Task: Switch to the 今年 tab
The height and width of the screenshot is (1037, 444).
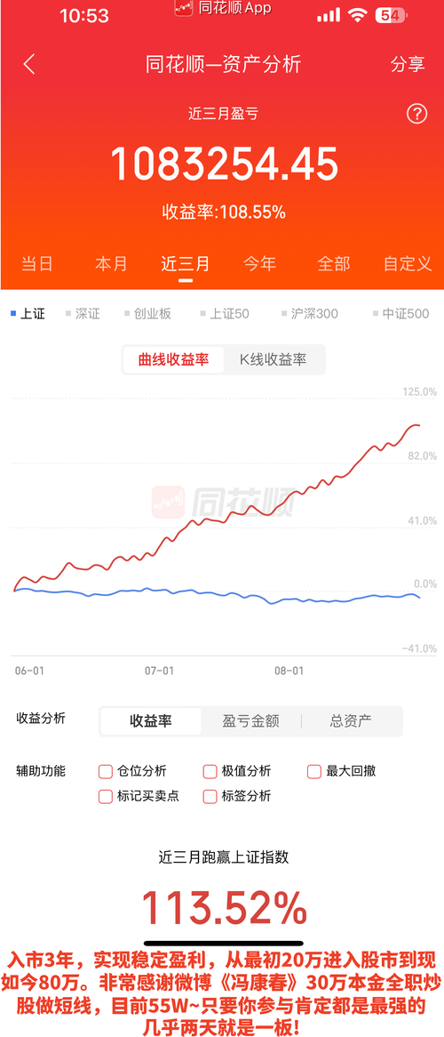Action: point(259,263)
